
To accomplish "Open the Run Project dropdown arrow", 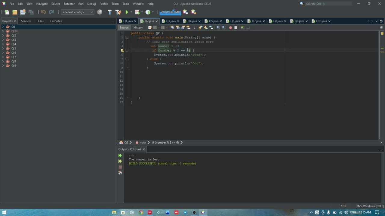I will [131, 12].
